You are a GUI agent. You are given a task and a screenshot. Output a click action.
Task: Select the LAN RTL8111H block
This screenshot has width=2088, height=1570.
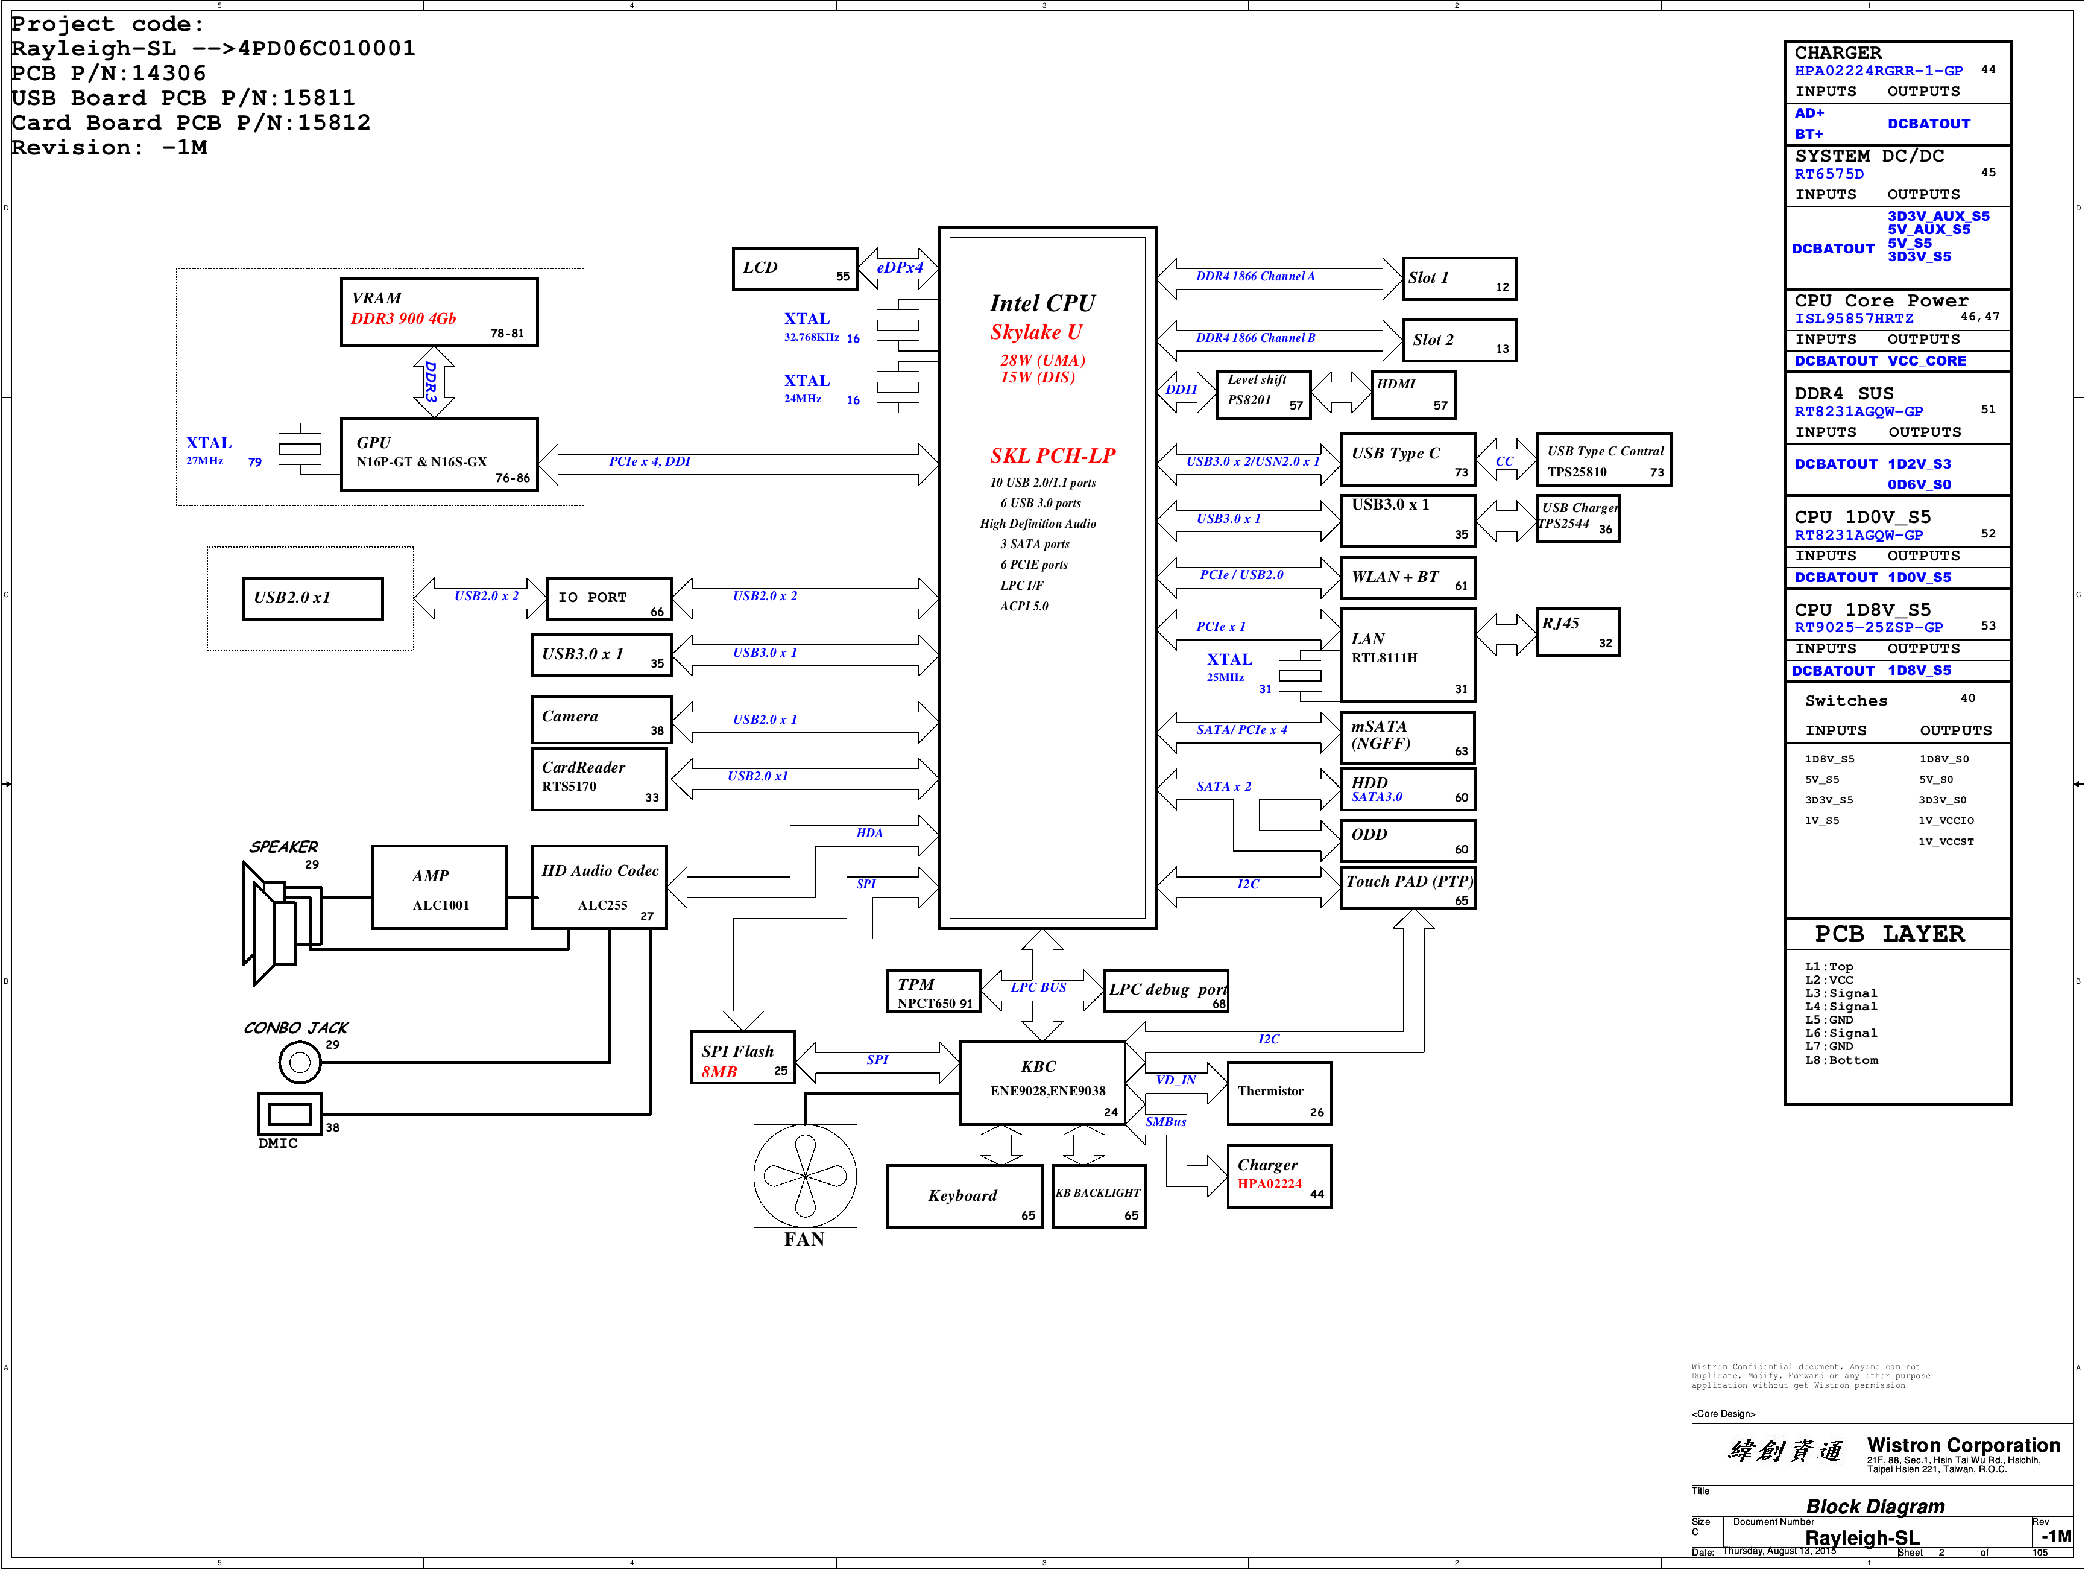tap(1407, 654)
